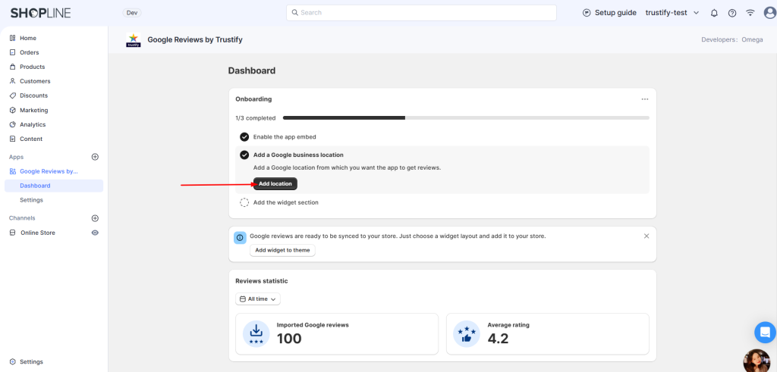Toggle Add the widget section step circle
Image resolution: width=777 pixels, height=372 pixels.
click(244, 202)
